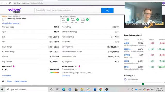Click the Related Research pink lock icon
The width and height of the screenshot is (165, 92).
coord(79,66)
